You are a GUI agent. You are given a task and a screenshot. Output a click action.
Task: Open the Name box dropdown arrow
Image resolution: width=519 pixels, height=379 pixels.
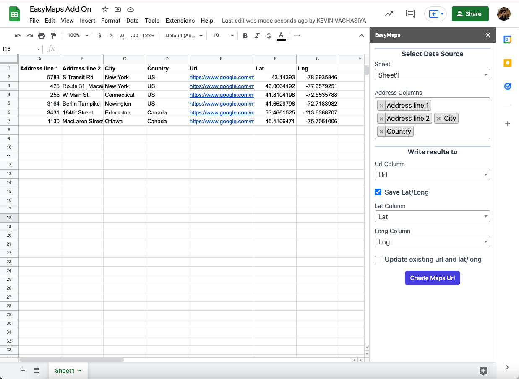tap(38, 49)
